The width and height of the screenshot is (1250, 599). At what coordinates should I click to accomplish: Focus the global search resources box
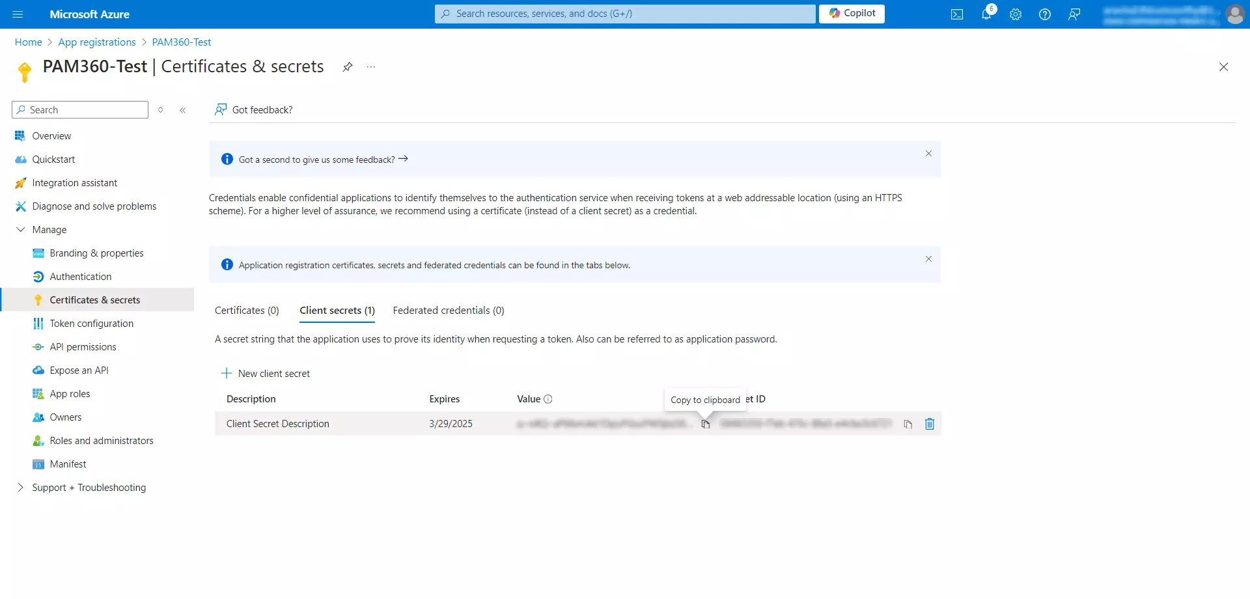tap(625, 14)
